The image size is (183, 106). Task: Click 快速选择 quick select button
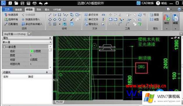(11, 15)
